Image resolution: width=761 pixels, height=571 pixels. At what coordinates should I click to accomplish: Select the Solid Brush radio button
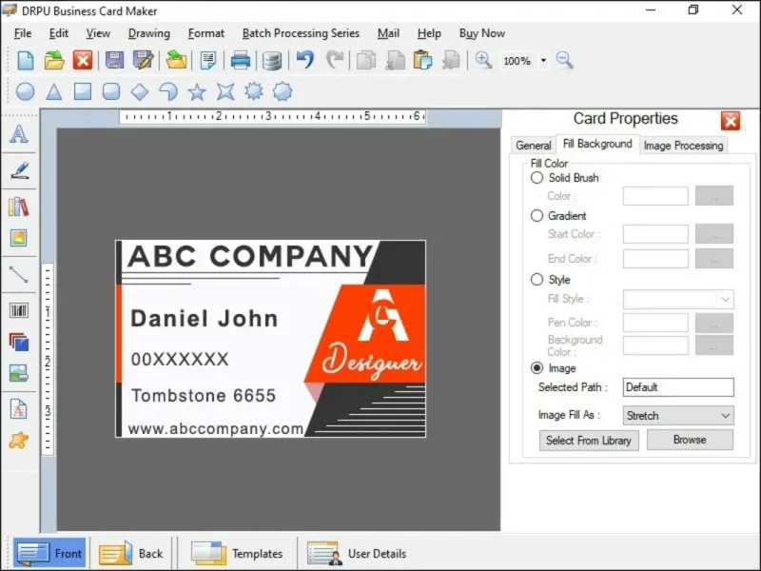click(x=537, y=178)
